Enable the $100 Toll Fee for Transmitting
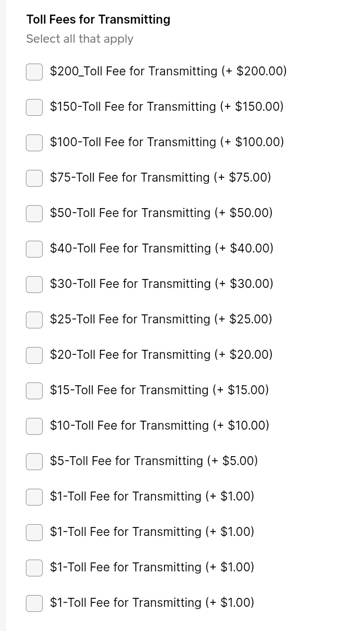Image resolution: width=359 pixels, height=631 pixels. point(34,142)
